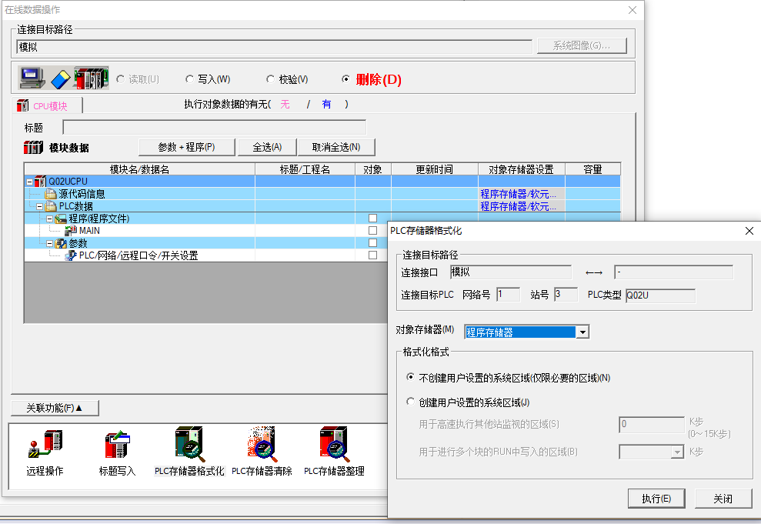
Task: Check the 程序(程序文件) object checkbox
Action: (372, 219)
